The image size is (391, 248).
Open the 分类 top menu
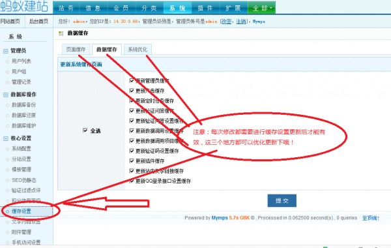pyautogui.click(x=149, y=8)
